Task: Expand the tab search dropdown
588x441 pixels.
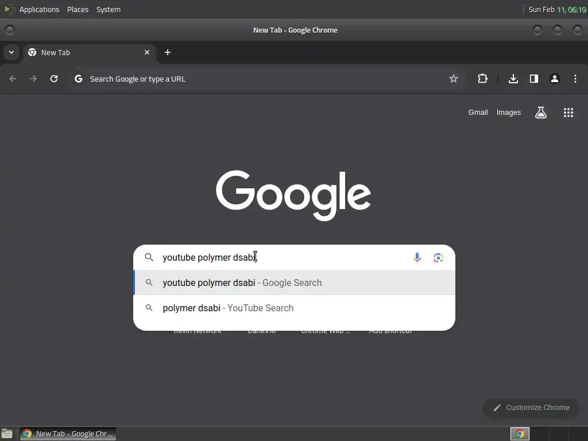Action: [11, 52]
